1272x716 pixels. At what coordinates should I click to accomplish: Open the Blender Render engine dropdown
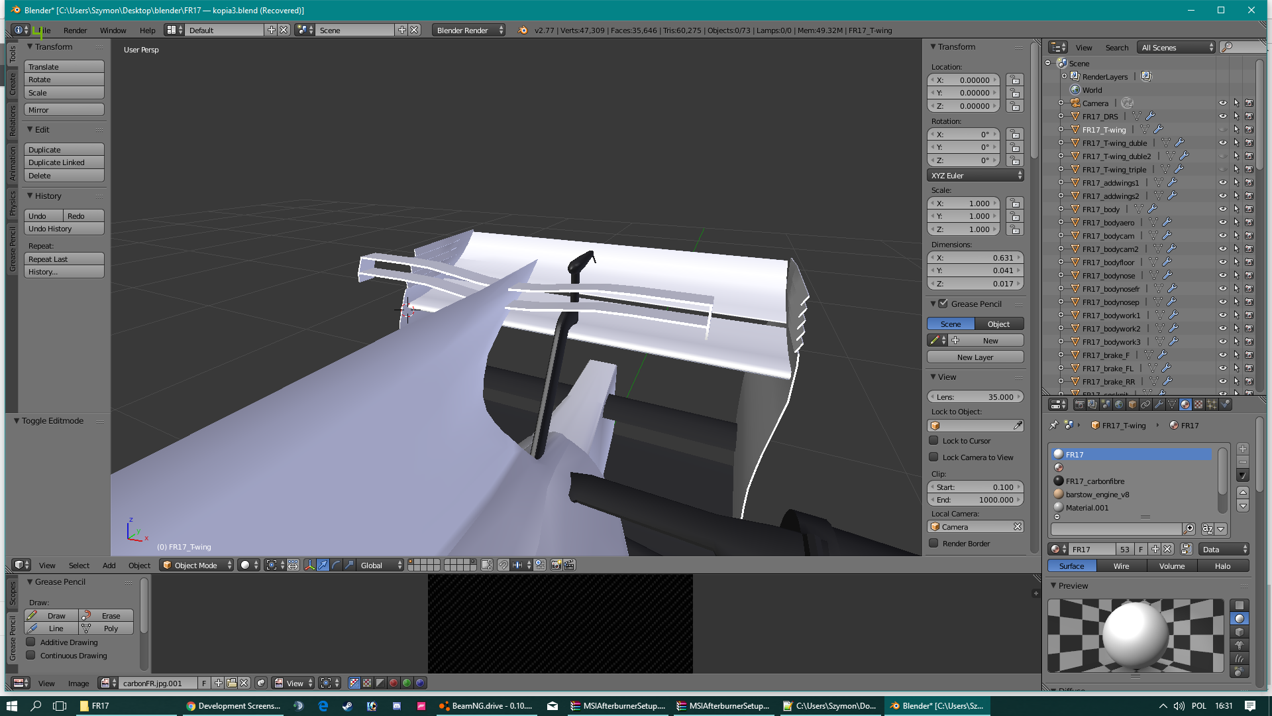(x=468, y=30)
